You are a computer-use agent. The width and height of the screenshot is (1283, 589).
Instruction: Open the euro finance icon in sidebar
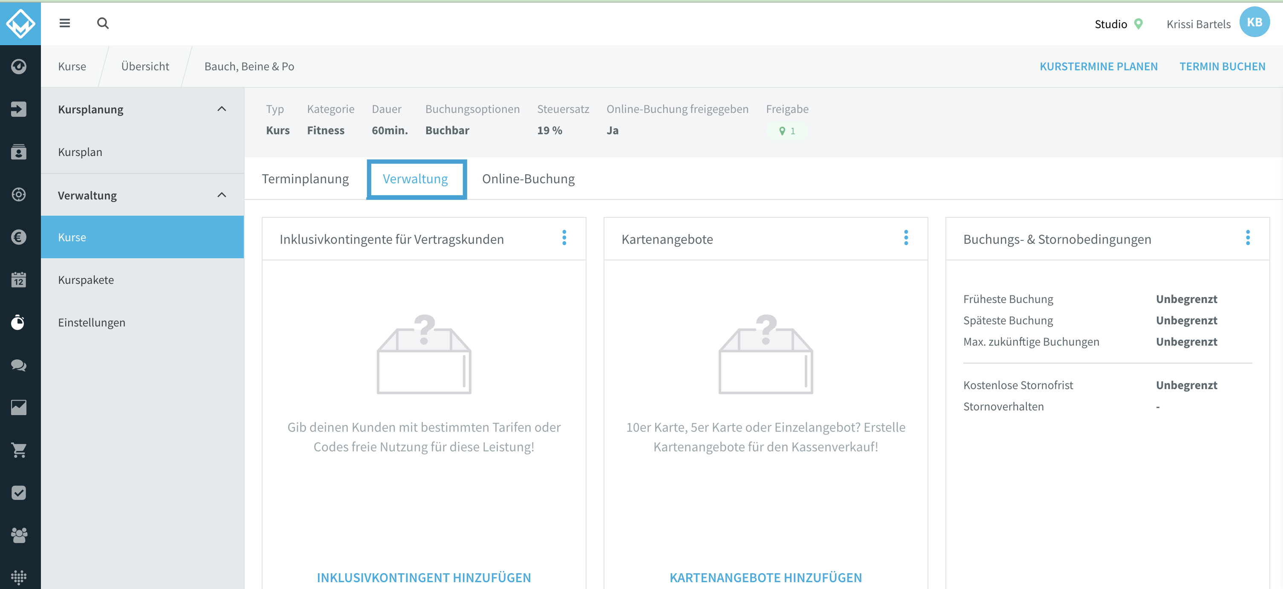(19, 237)
